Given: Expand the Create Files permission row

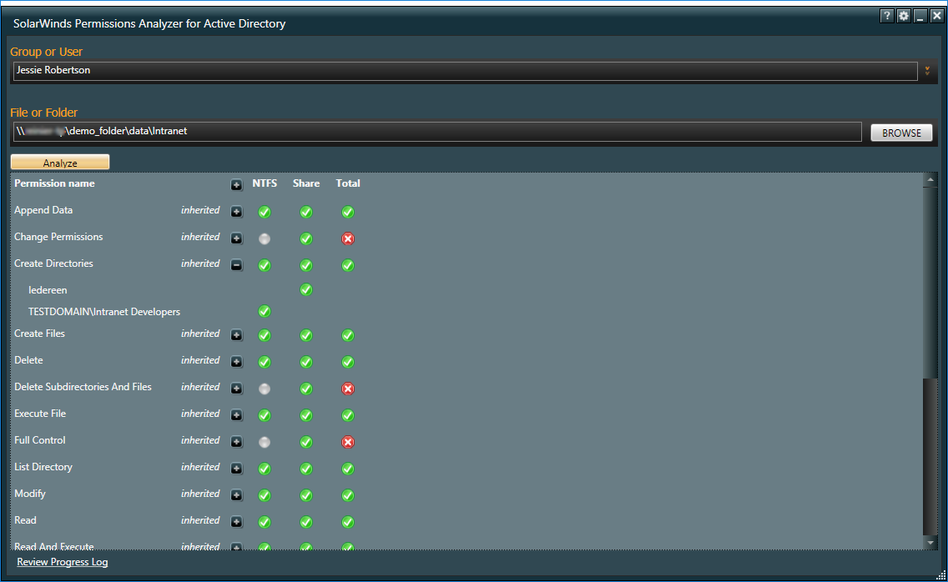Looking at the screenshot, I should pos(236,335).
